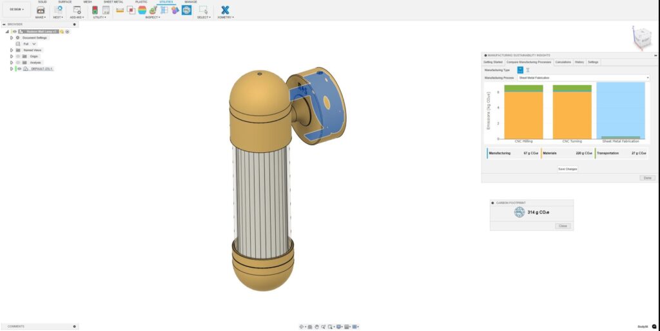Click the blue grid Inspect icon
Viewport: 660px width, 331px height.
coord(164,10)
